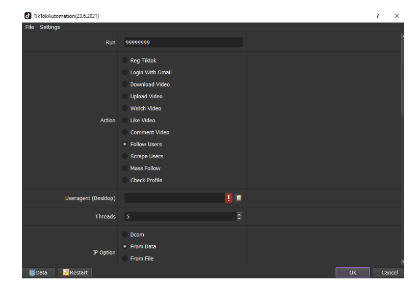Choose From File IP option
This screenshot has height=286, width=417.
138,259
